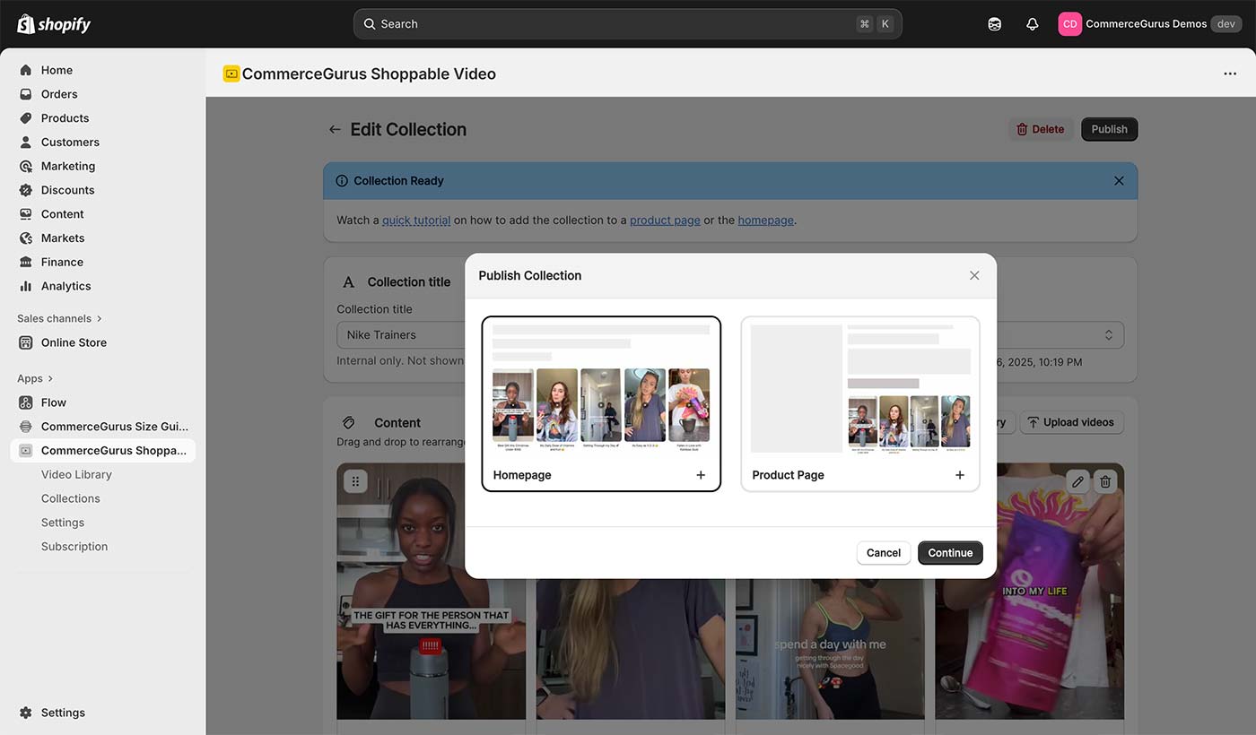Open the CommerceGurus Demos account menu

click(1148, 24)
